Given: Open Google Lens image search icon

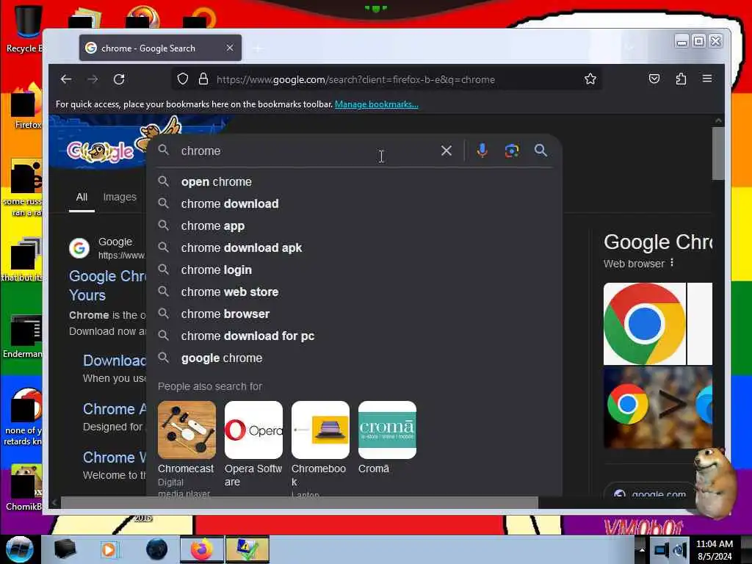Looking at the screenshot, I should (512, 151).
